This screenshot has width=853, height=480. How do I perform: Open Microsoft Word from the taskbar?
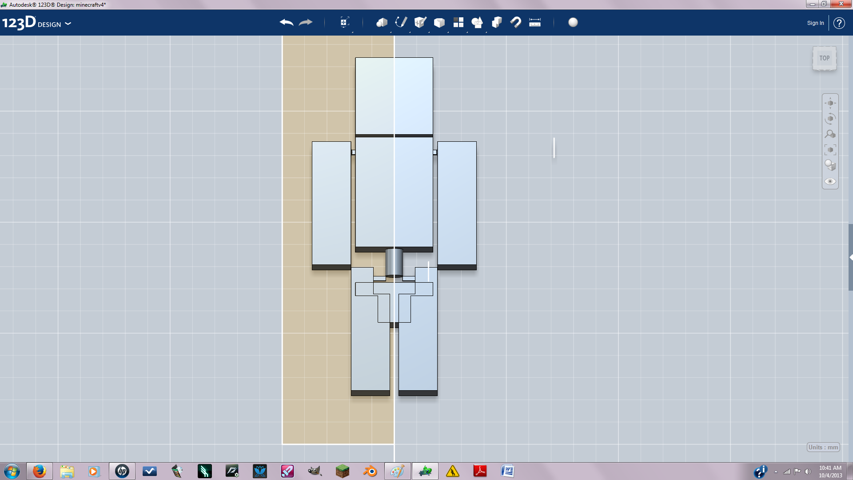pyautogui.click(x=508, y=471)
